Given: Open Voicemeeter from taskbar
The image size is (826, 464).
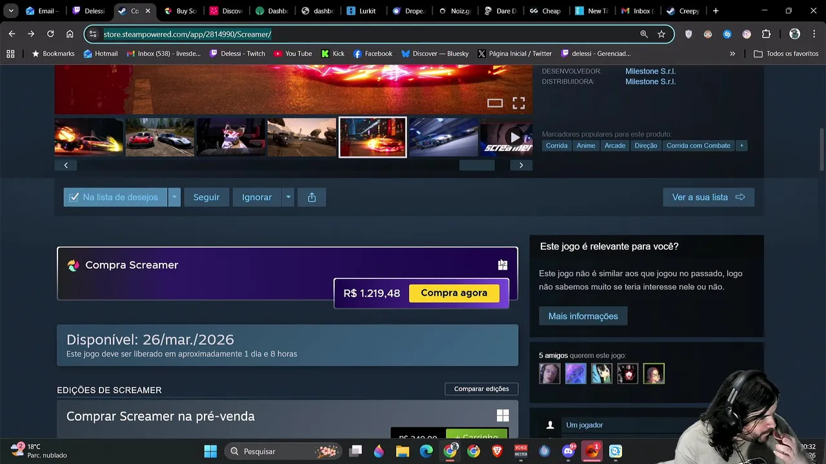Looking at the screenshot, I should pyautogui.click(x=521, y=451).
